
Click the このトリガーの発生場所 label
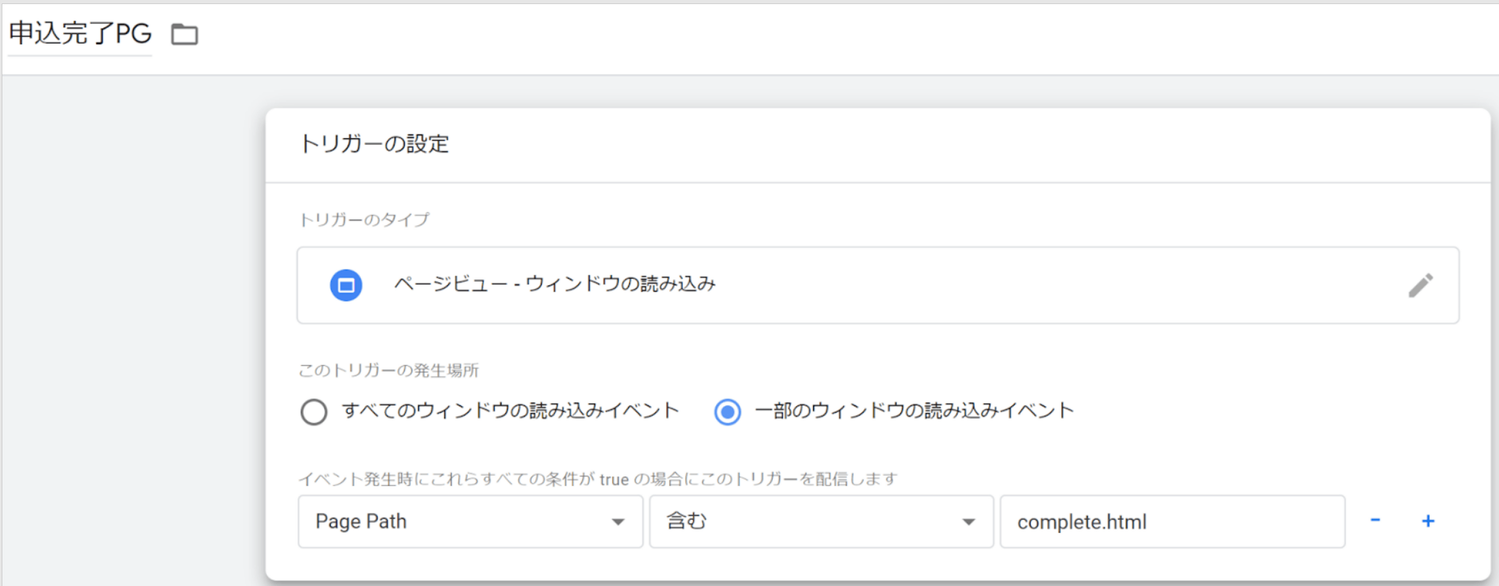[x=389, y=370]
